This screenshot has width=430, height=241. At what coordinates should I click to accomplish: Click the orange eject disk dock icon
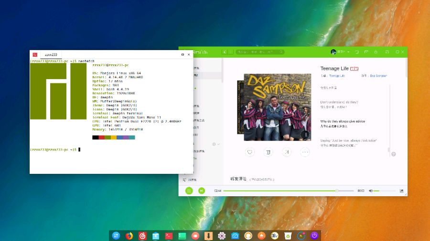(x=261, y=236)
